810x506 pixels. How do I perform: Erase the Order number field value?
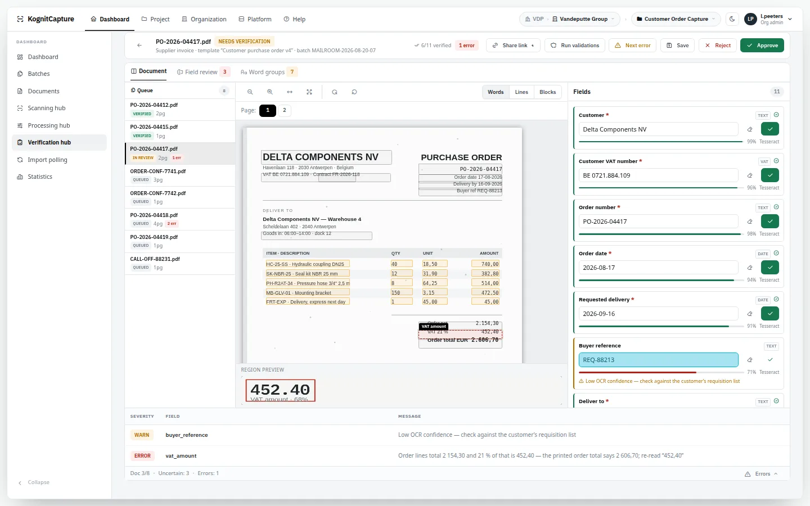[750, 222]
